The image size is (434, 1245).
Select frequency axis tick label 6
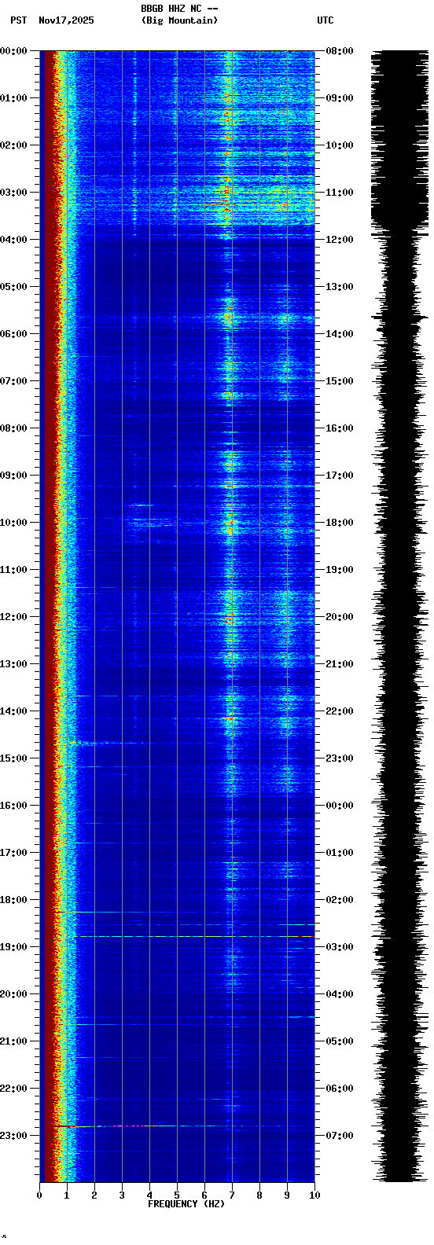[204, 1195]
